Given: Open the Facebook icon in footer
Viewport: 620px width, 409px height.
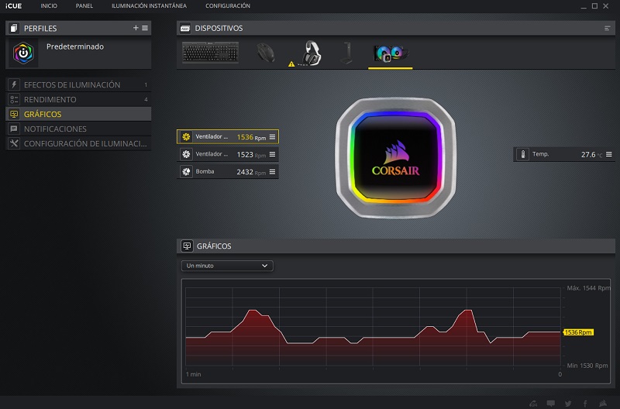Looking at the screenshot, I should click(585, 403).
